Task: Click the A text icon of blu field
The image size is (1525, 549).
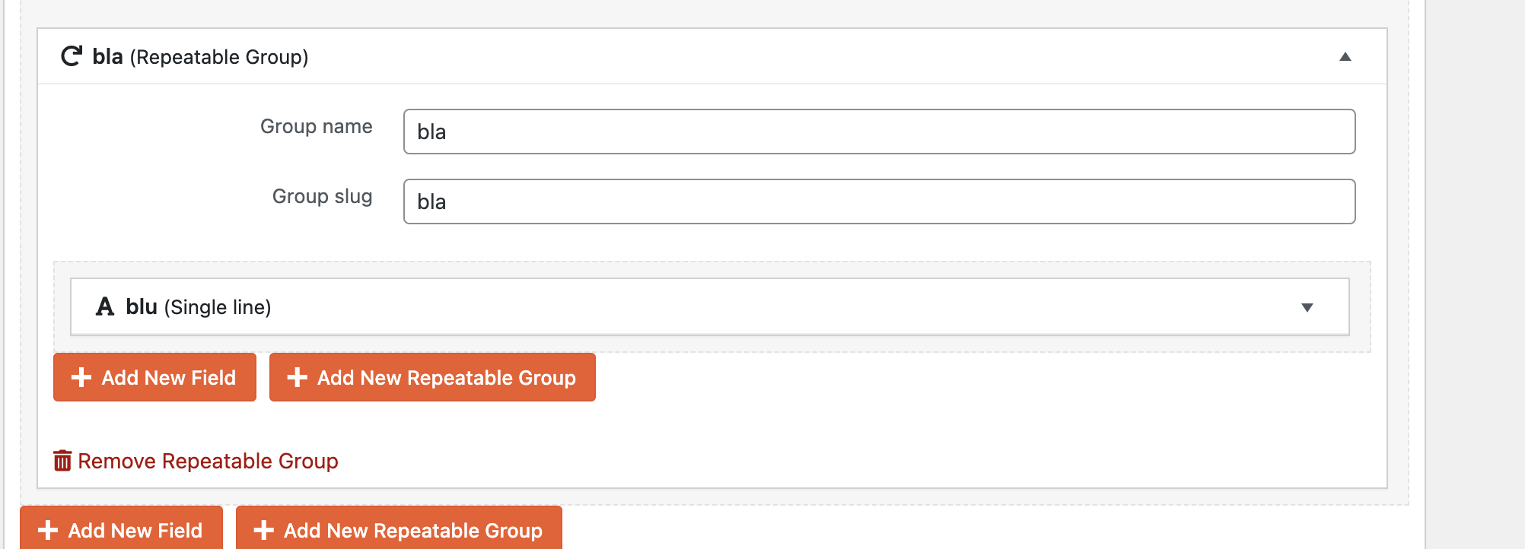Action: [105, 306]
